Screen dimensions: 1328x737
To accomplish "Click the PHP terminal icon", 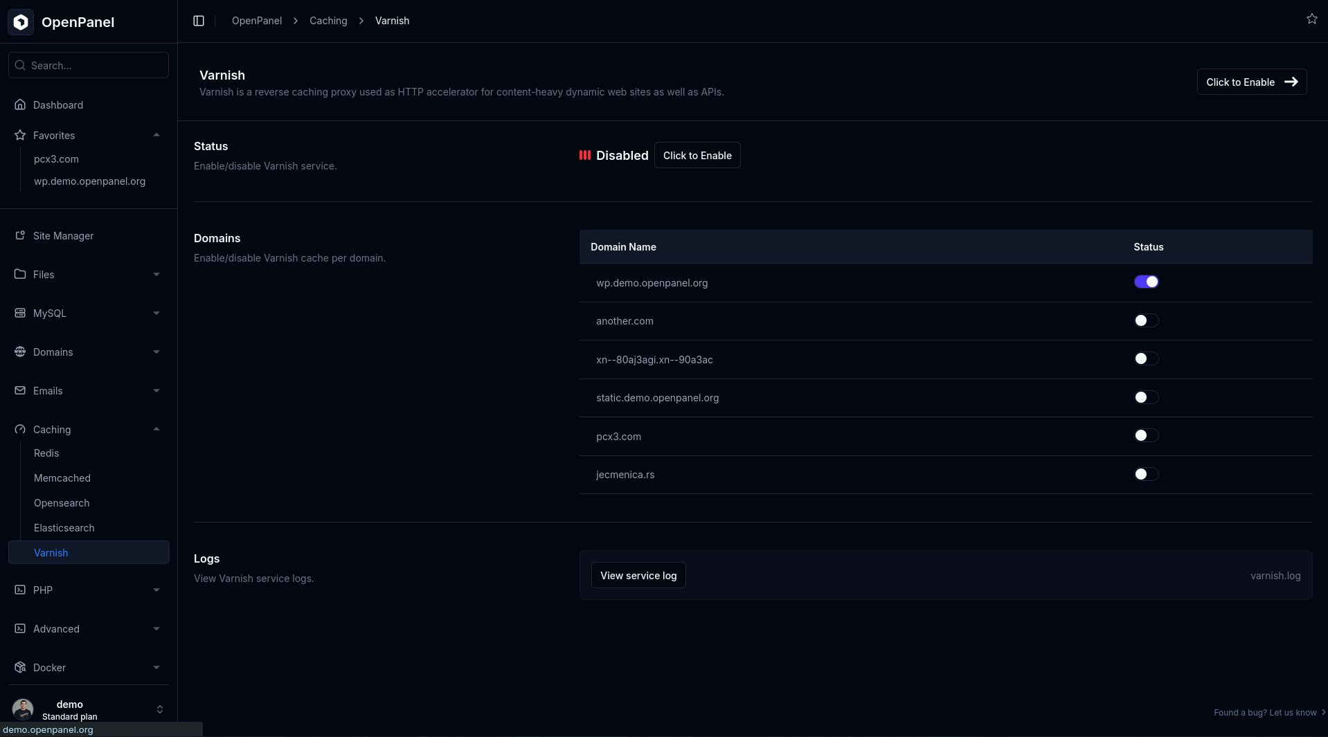I will click(20, 590).
